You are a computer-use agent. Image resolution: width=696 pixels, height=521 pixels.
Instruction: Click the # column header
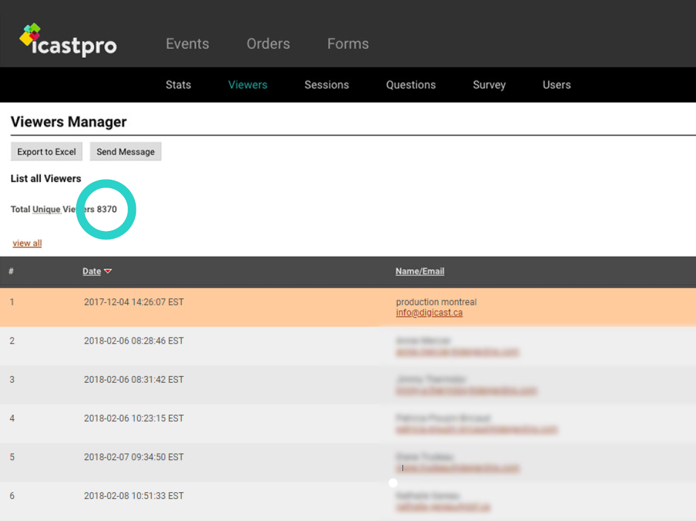click(x=11, y=272)
